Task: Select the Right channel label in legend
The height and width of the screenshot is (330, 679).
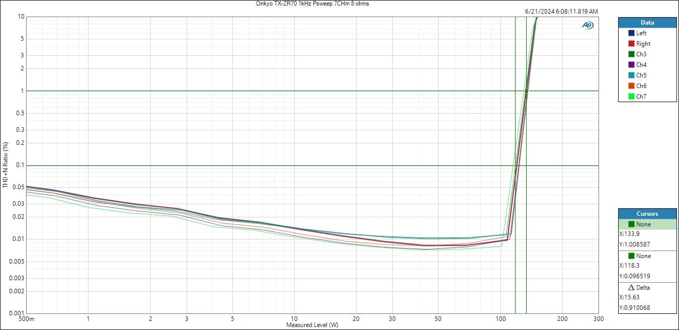Action: [643, 44]
